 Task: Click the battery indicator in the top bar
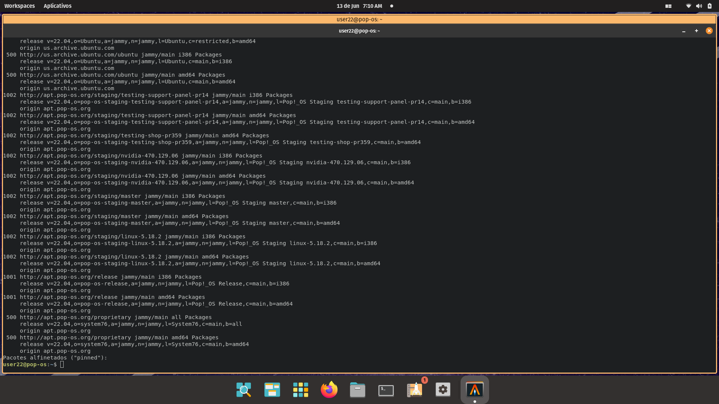[710, 6]
